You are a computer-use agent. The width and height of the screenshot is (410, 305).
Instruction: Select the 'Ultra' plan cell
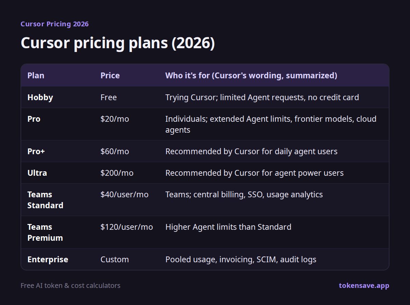tap(37, 173)
